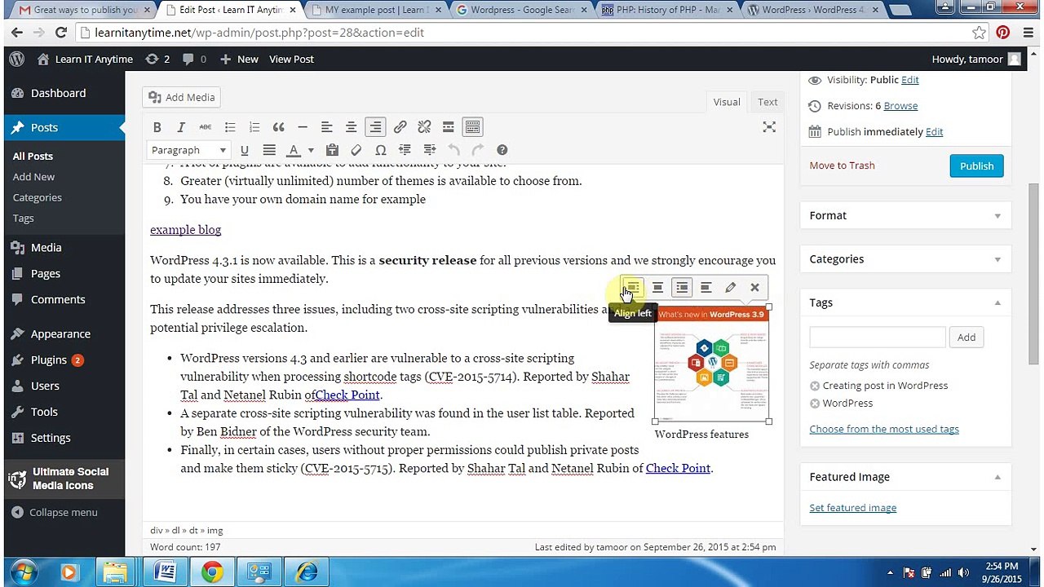Viewport: 1044px width, 587px height.
Task: Insert a special character
Action: click(x=380, y=150)
